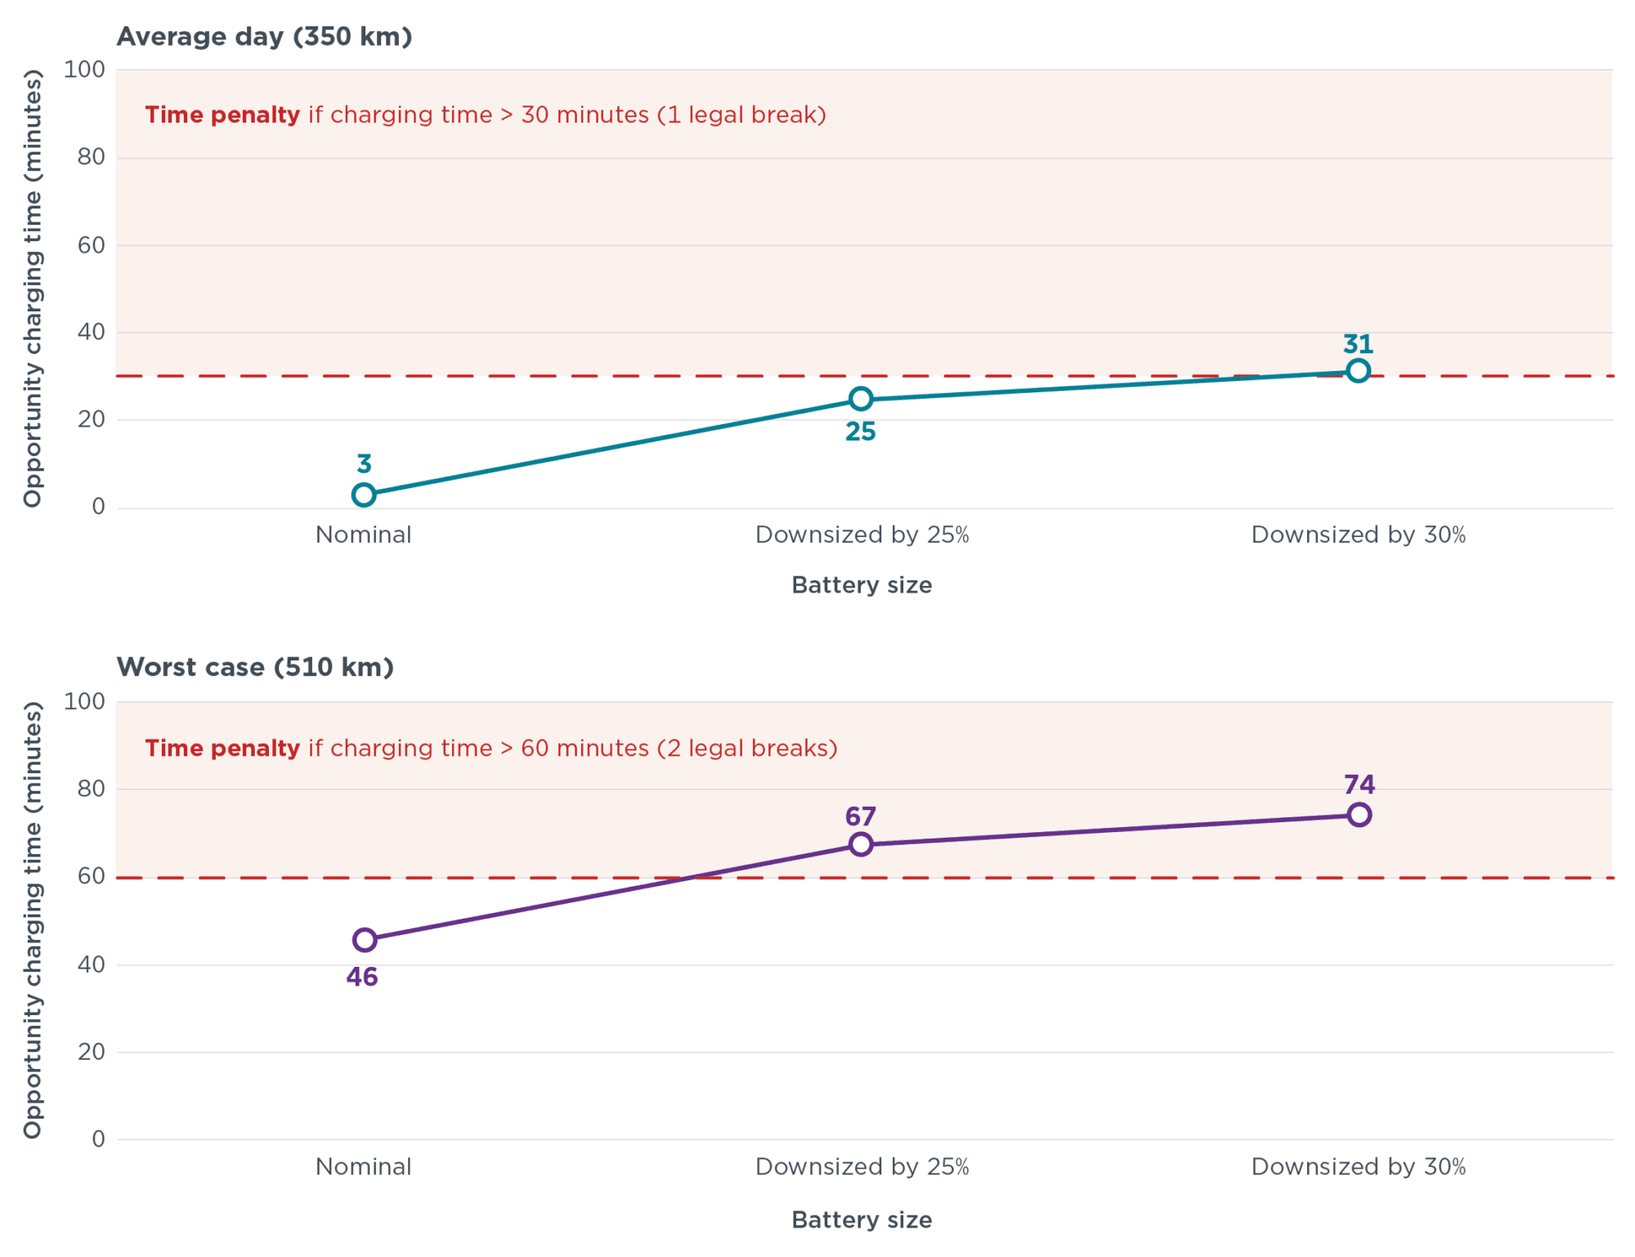Select the 30 minutes time penalty note
This screenshot has height=1257, width=1635.
coord(486,114)
